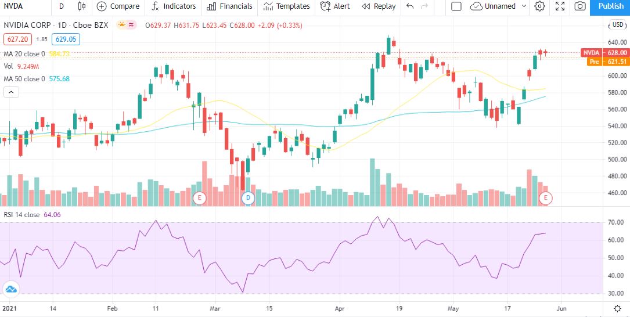The height and width of the screenshot is (317, 630).
Task: Click the Compare symbol button
Action: coord(118,6)
